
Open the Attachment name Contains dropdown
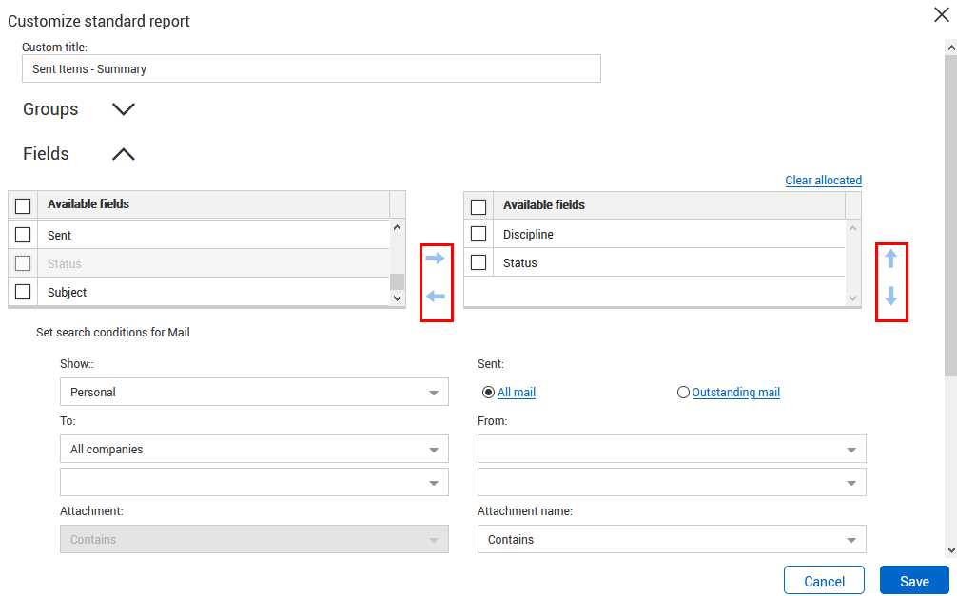click(672, 539)
